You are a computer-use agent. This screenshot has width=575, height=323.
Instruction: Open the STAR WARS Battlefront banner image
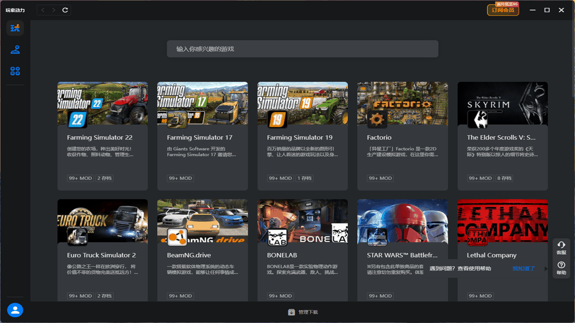click(x=402, y=221)
